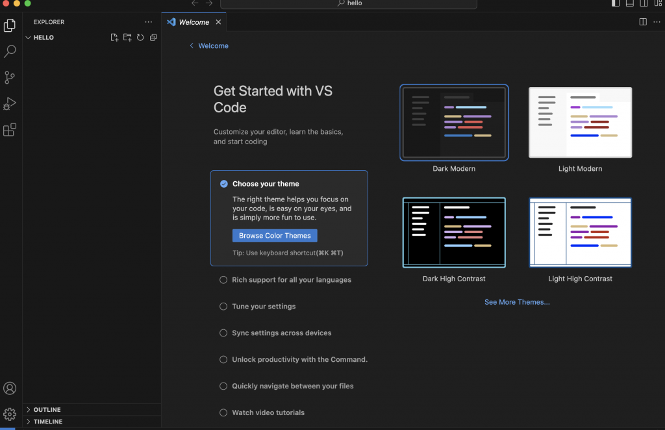
Task: Select the Welcome editor tab
Action: tap(194, 22)
